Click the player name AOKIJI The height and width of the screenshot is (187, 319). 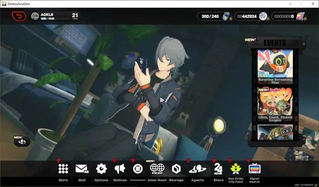point(47,14)
